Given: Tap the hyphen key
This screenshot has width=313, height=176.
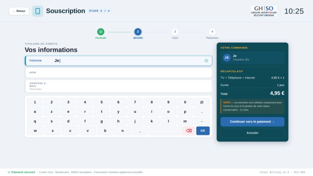Looking at the screenshot, I should coord(202,121).
